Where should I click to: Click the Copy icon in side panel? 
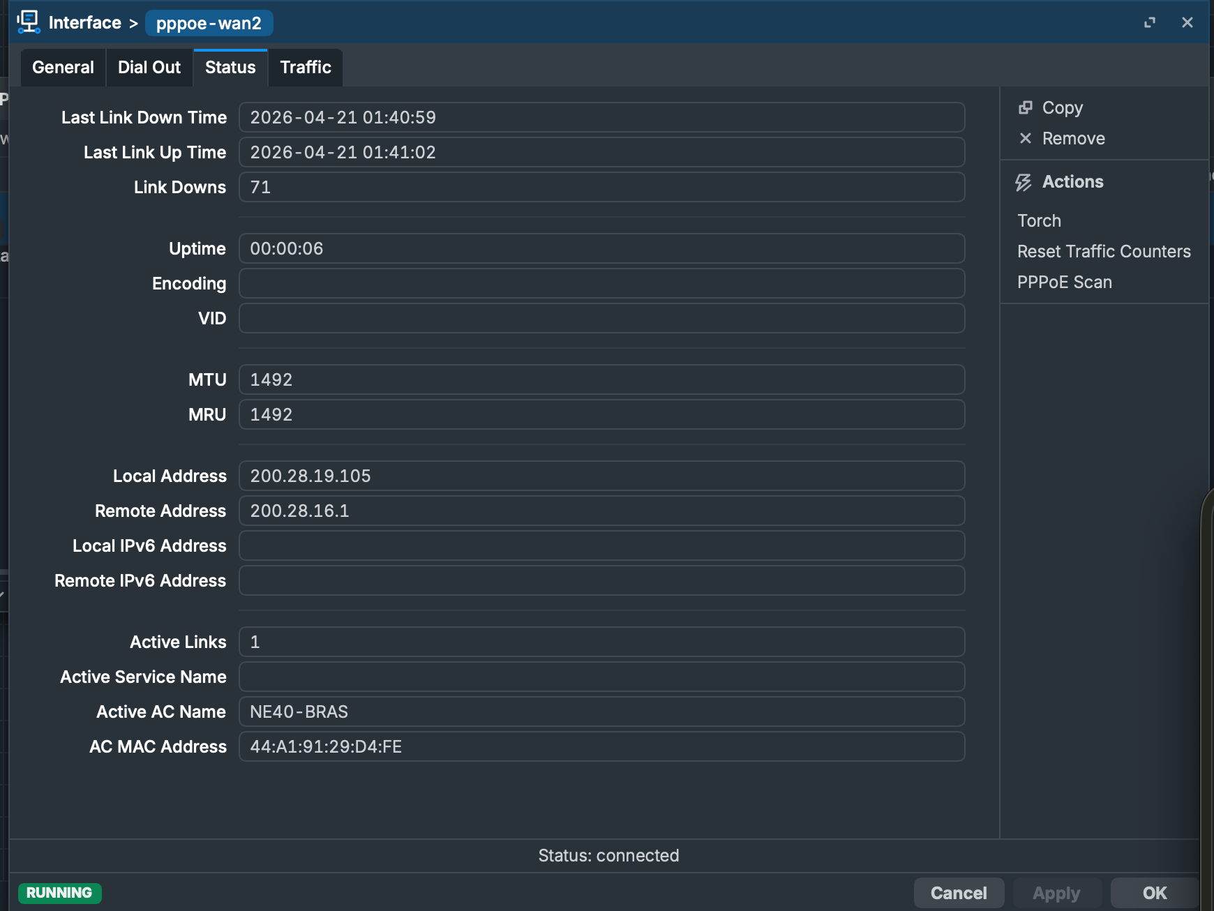coord(1025,107)
